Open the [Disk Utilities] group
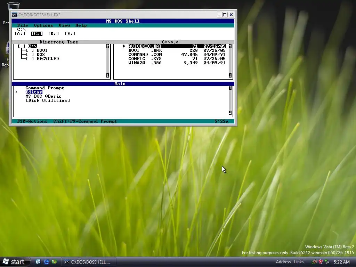 pos(48,100)
